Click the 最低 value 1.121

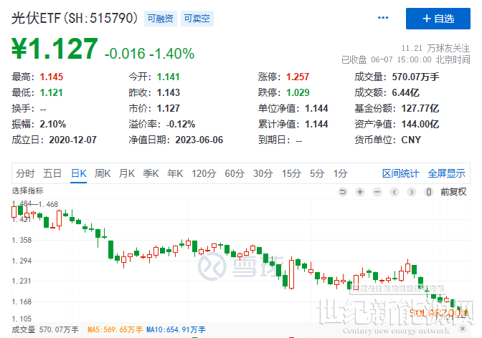[x=52, y=92]
